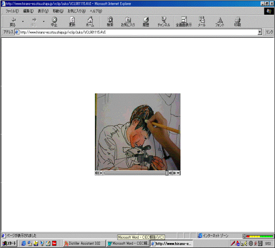Open the 移動(G) menu
This screenshot has height=248, width=275.
58,11
